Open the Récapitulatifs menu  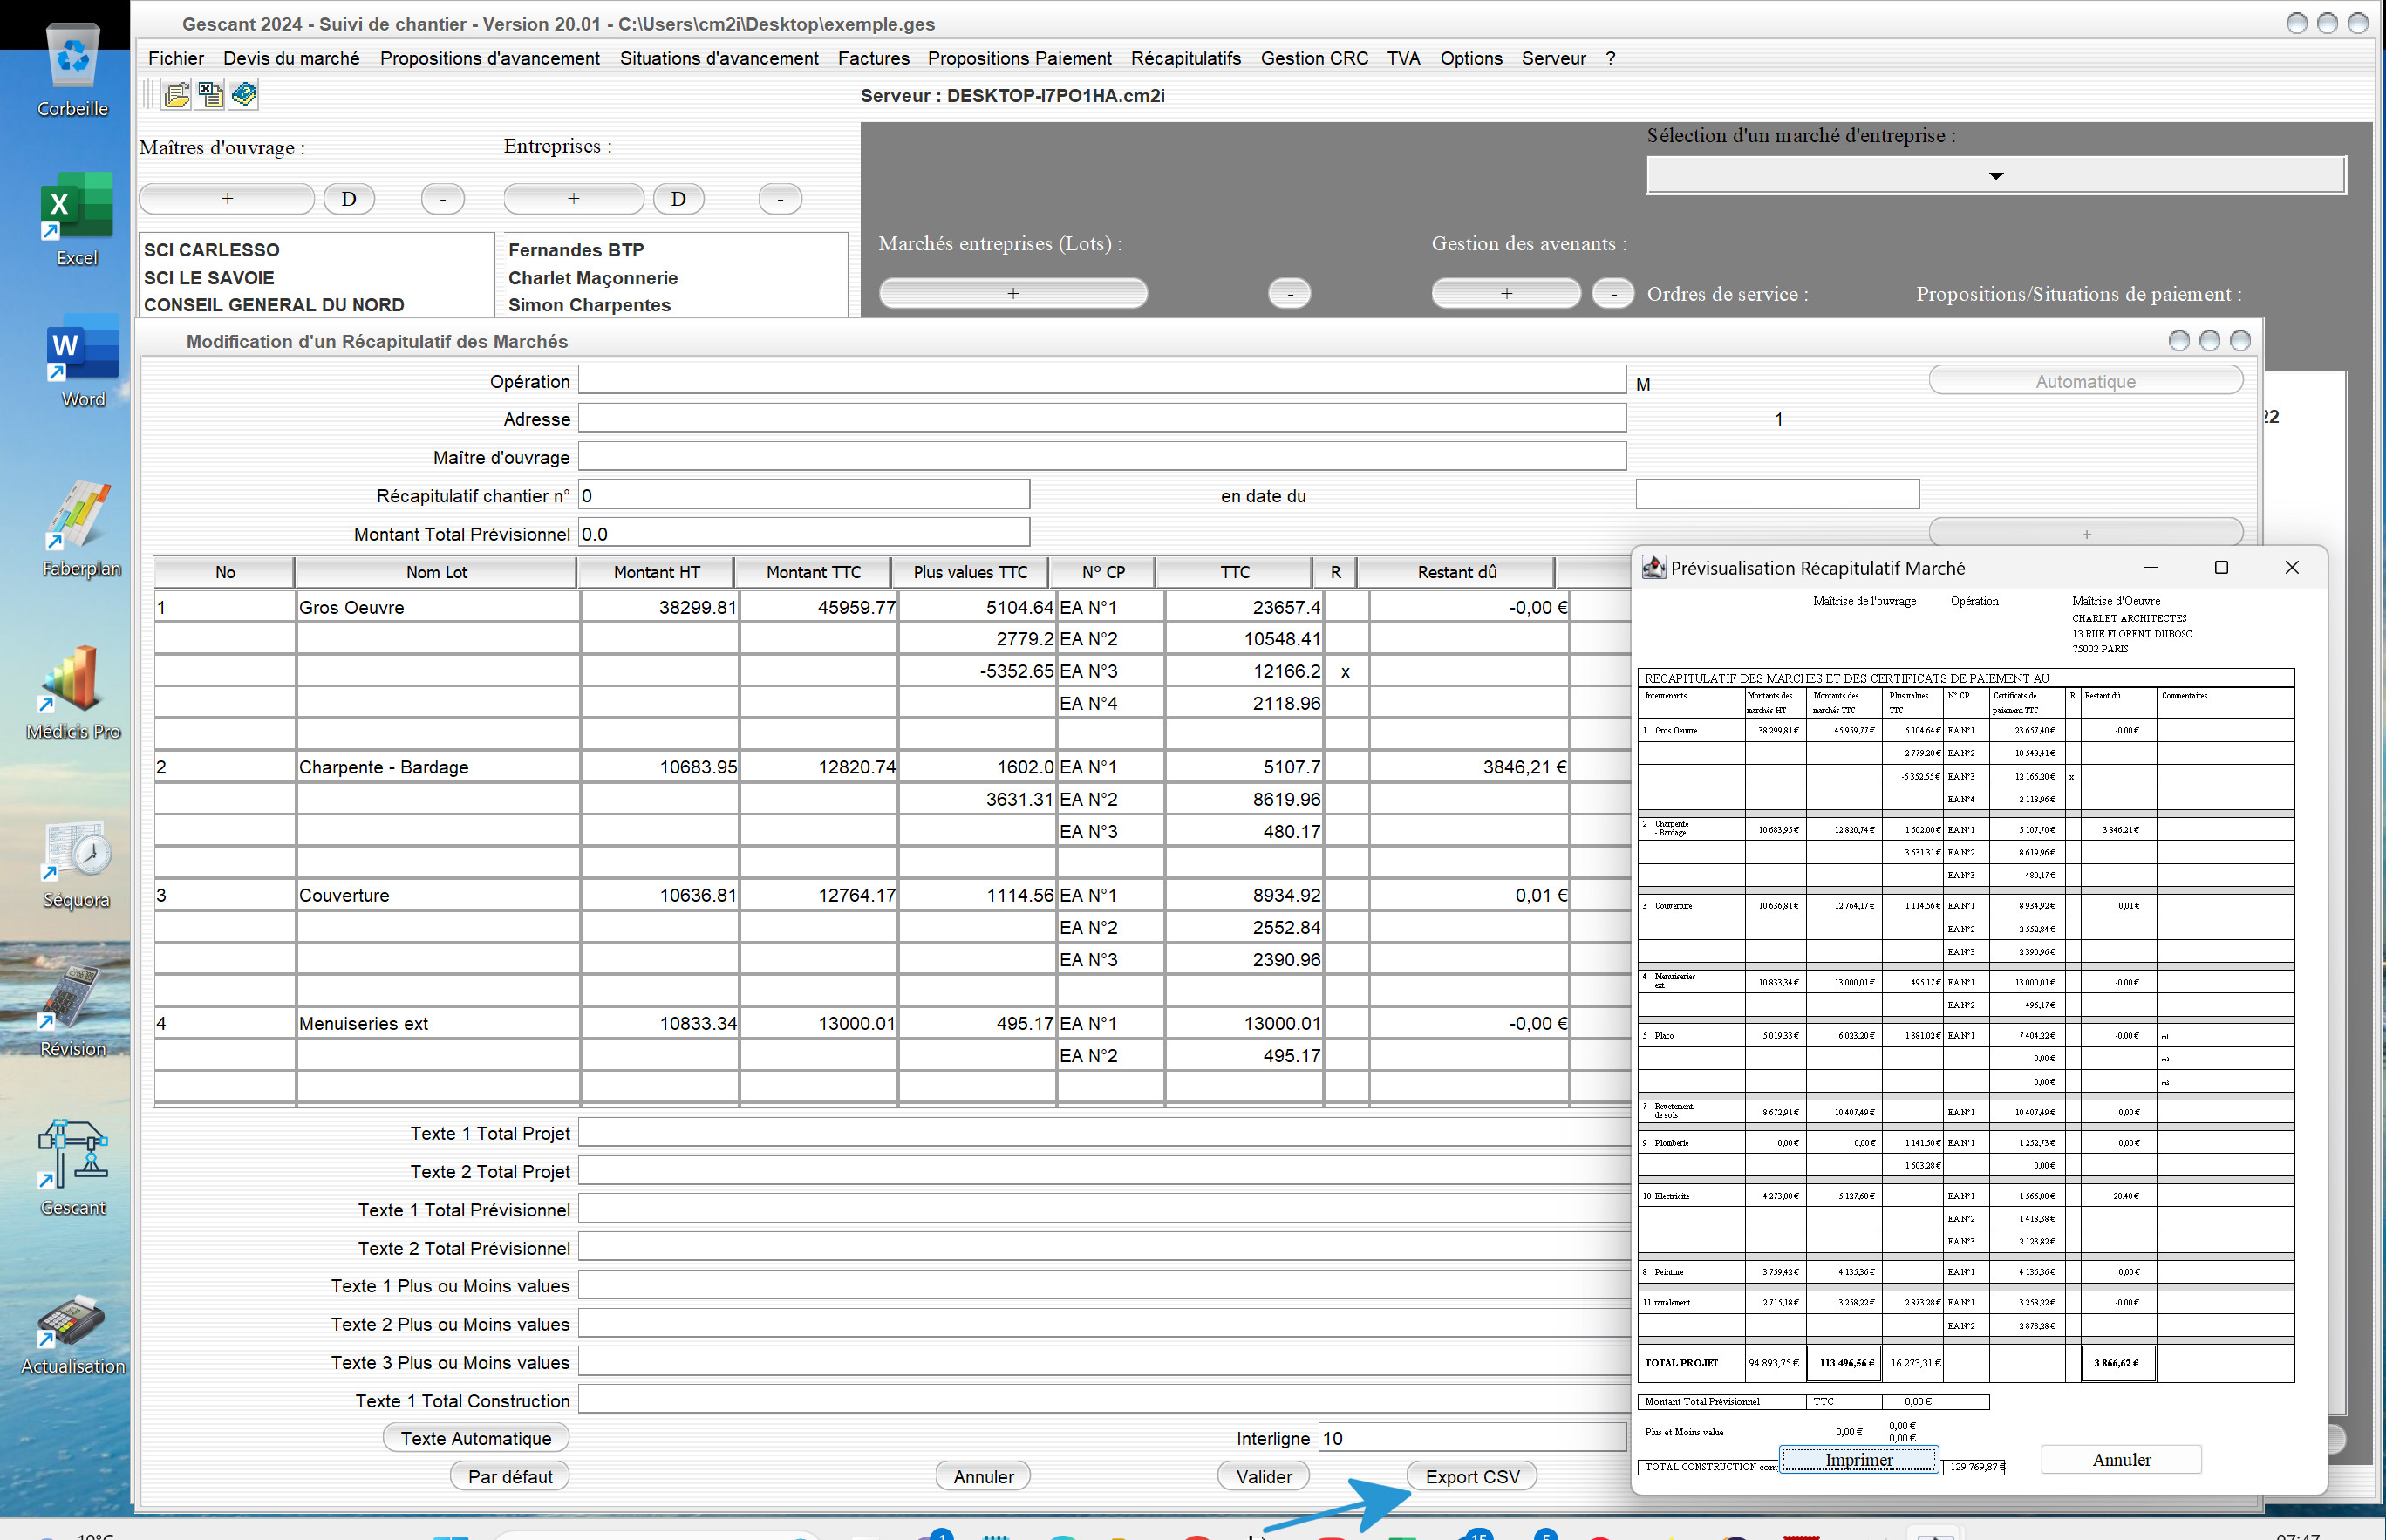coord(1185,58)
